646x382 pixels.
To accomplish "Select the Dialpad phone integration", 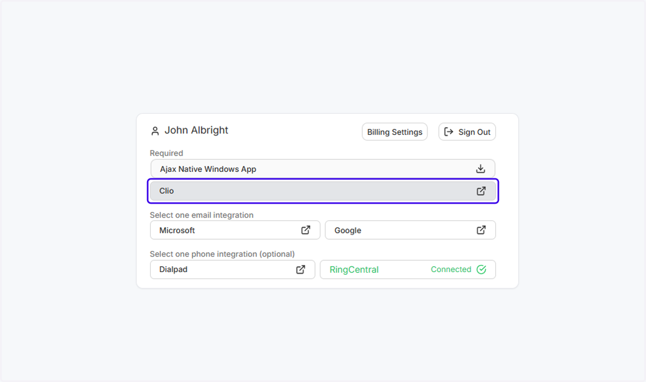I will [233, 269].
